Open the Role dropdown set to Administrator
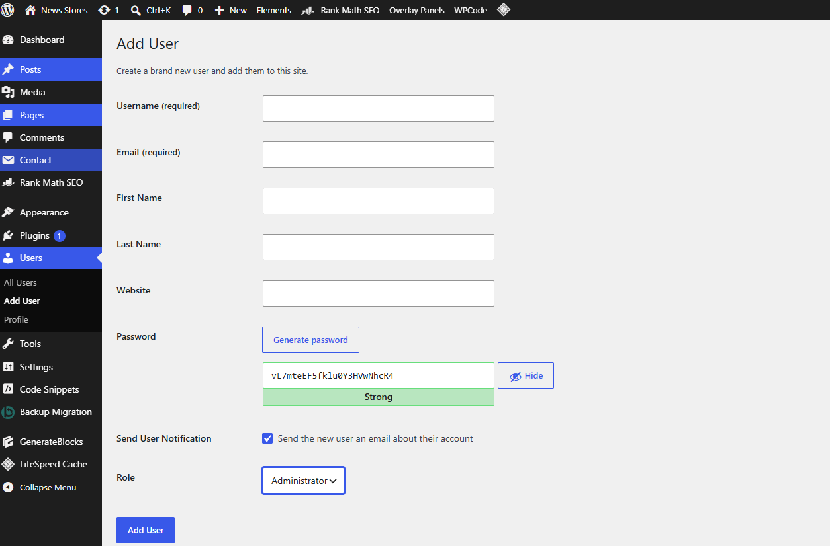 (303, 481)
